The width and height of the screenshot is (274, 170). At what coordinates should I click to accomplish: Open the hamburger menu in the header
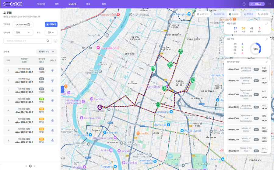pyautogui.click(x=269, y=4)
